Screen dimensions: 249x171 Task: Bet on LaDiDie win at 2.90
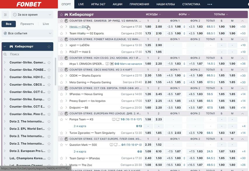pyautogui.click(x=159, y=45)
